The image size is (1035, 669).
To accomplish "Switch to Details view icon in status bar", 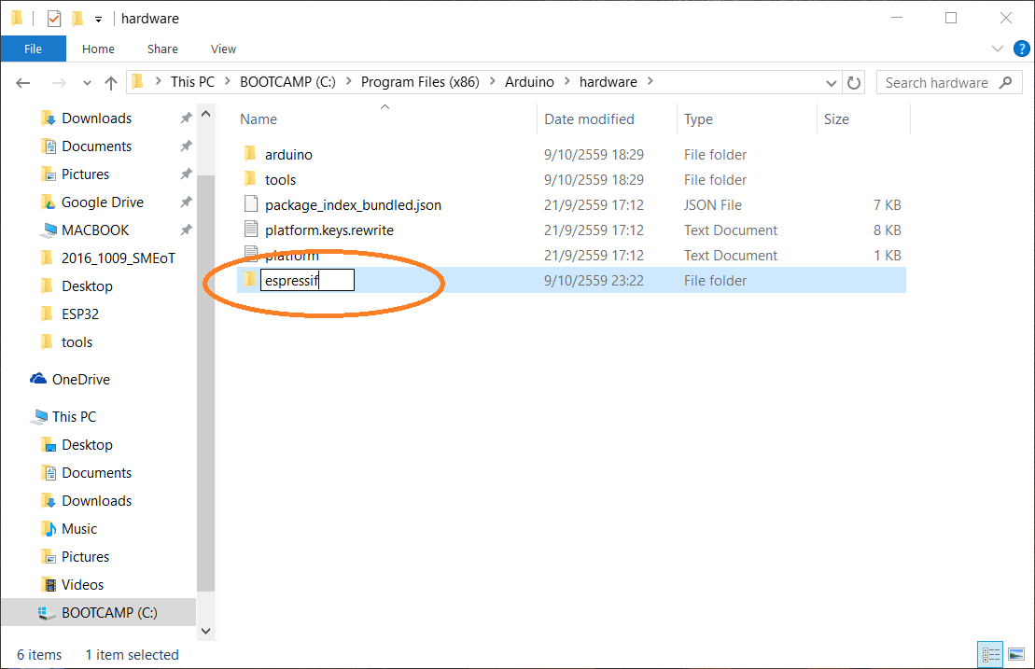I will coord(990,654).
